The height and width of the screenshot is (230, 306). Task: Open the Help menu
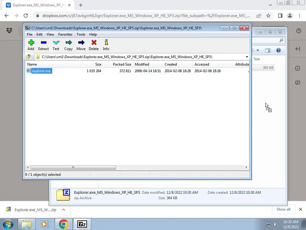click(93, 34)
